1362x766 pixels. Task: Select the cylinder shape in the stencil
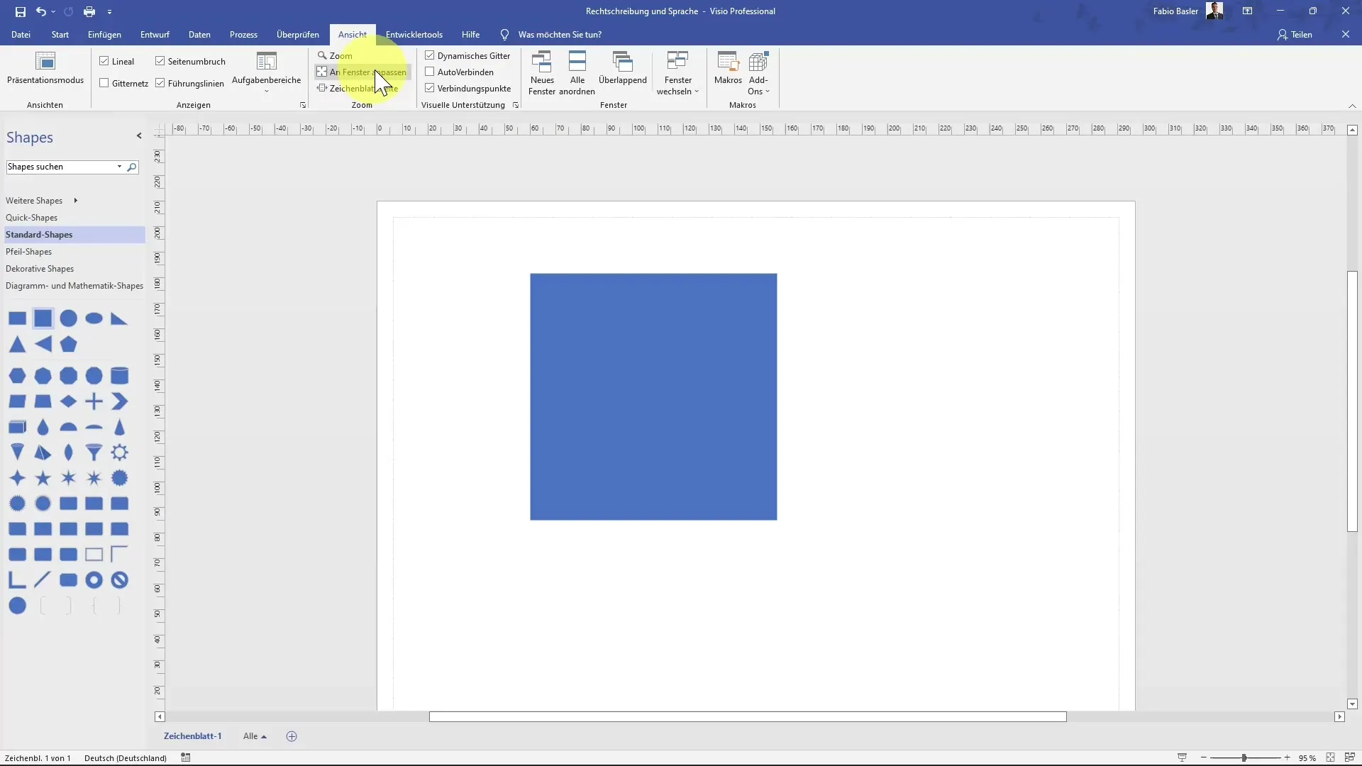point(119,375)
